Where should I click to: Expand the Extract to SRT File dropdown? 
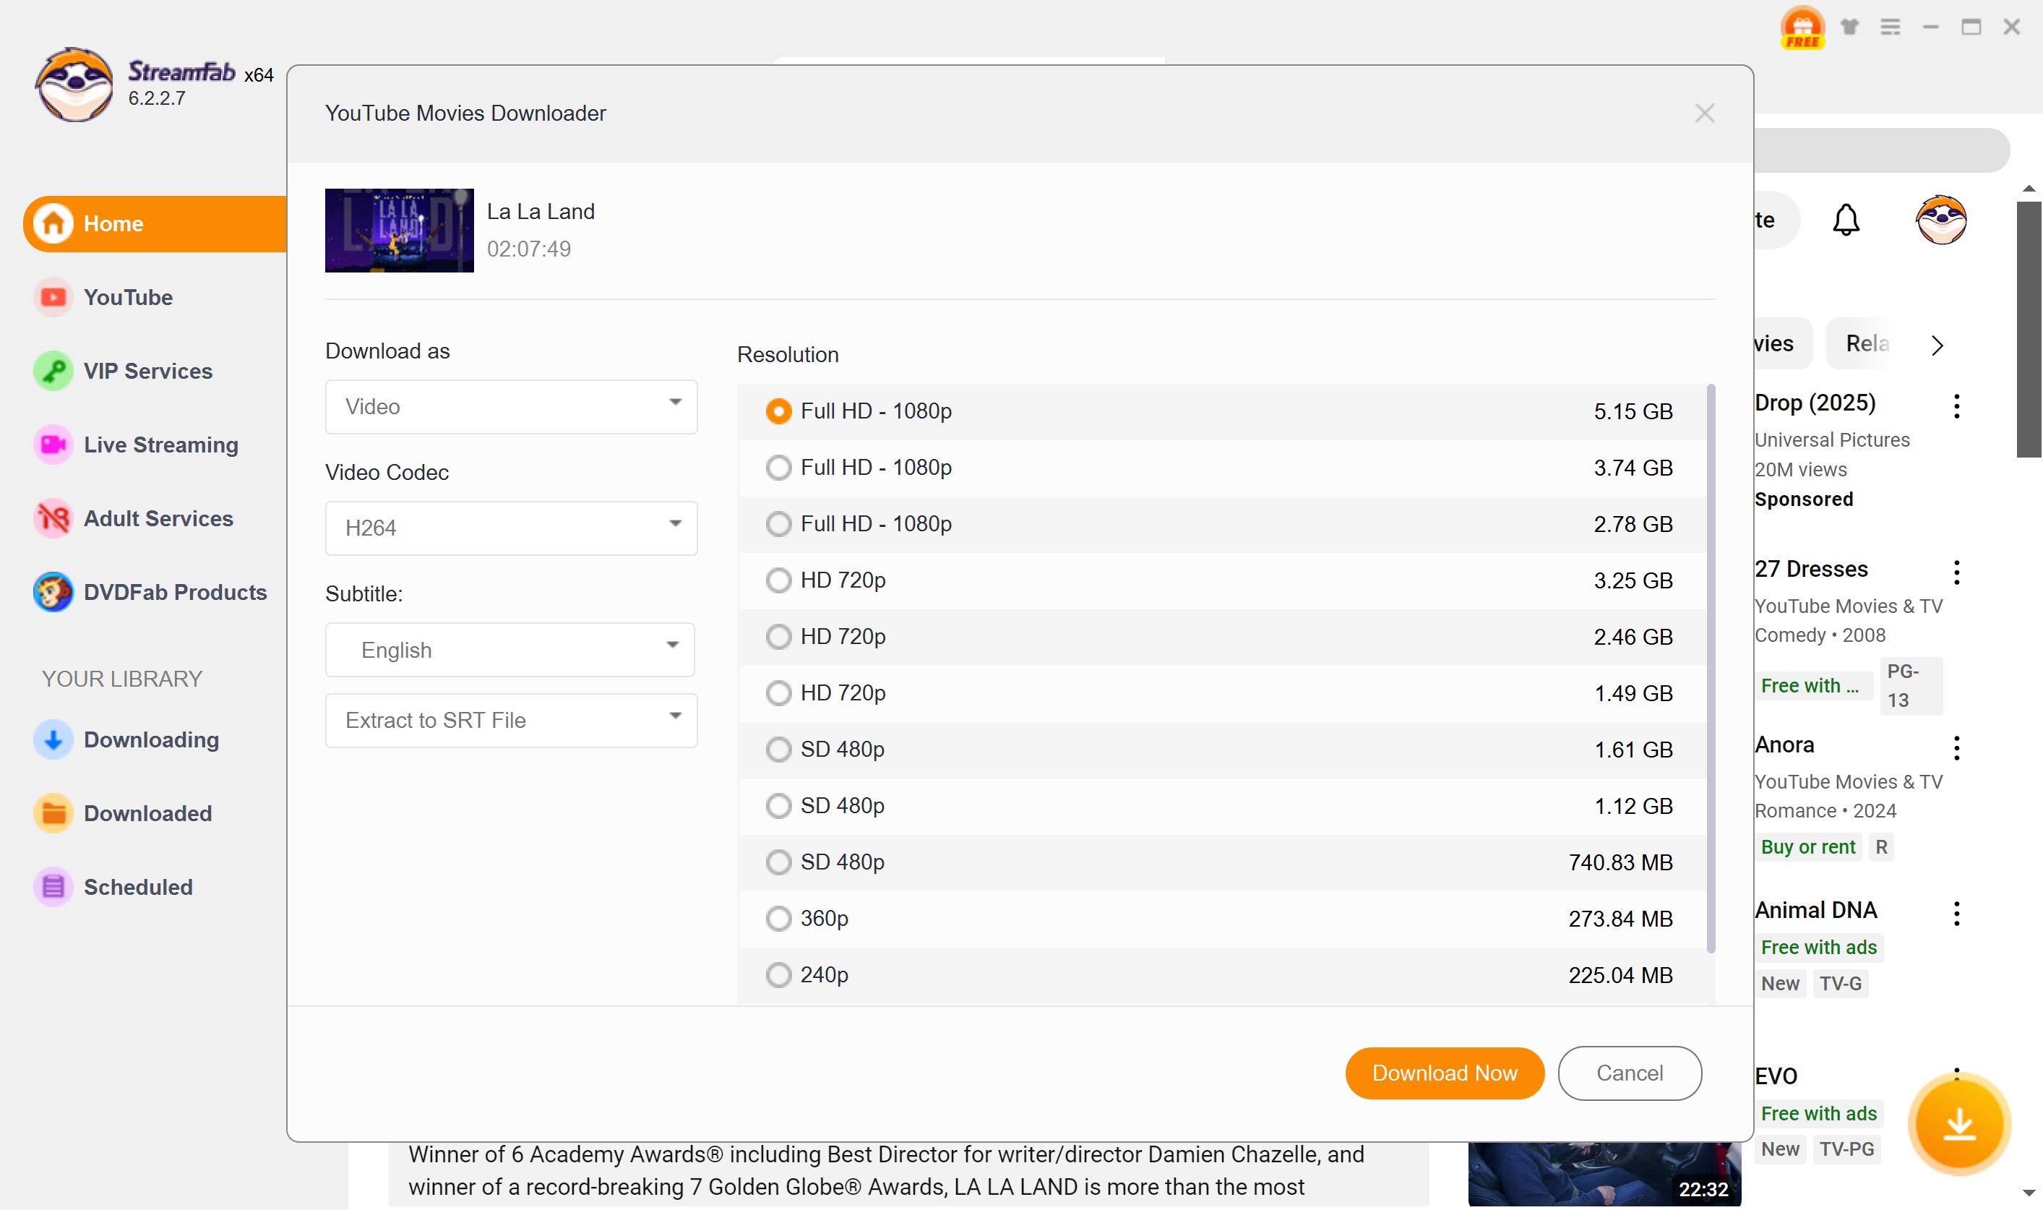tap(510, 720)
